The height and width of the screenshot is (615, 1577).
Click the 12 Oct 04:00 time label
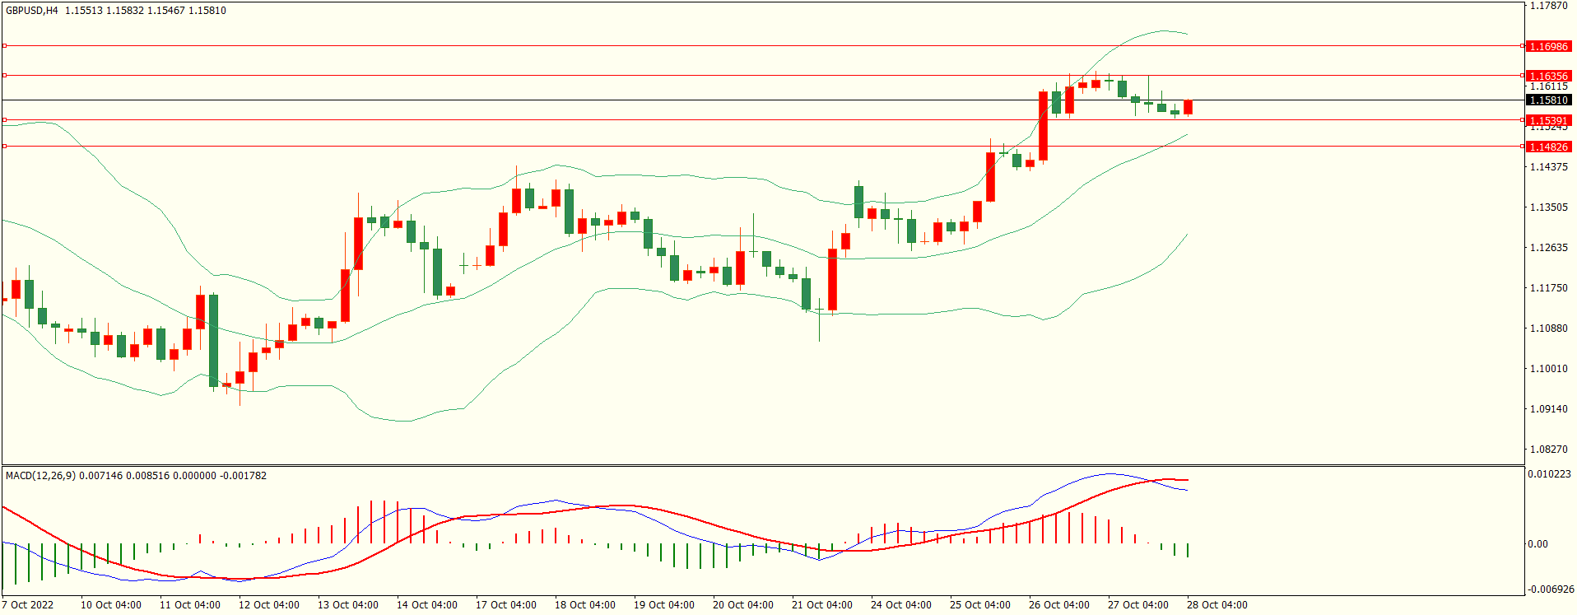click(x=269, y=605)
